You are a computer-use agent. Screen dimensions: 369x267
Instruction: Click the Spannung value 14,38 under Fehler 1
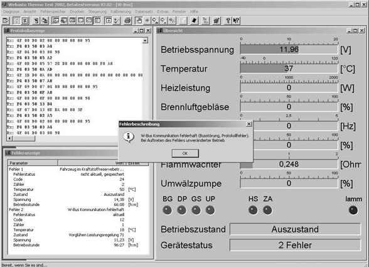tap(119, 200)
